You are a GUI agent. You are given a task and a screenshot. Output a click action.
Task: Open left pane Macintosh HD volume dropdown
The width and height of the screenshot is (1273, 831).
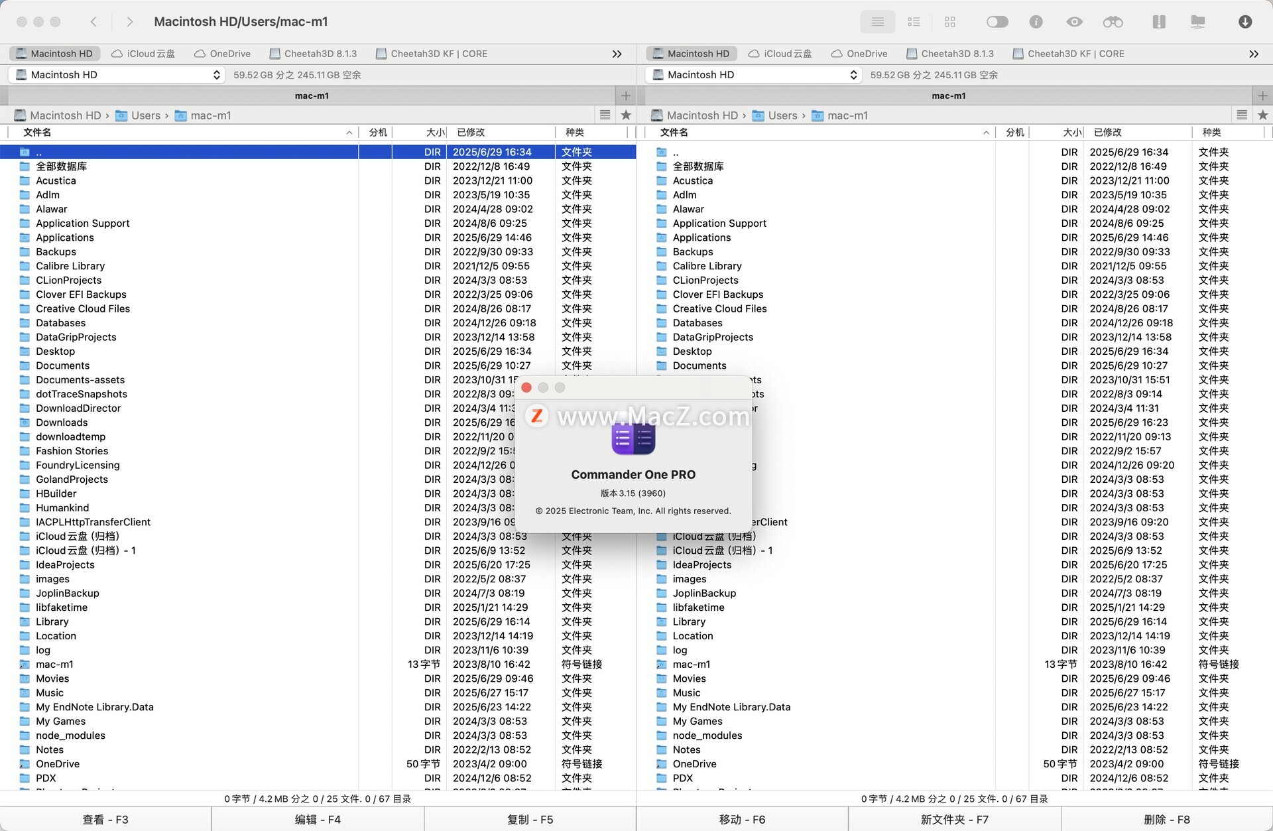pyautogui.click(x=117, y=74)
